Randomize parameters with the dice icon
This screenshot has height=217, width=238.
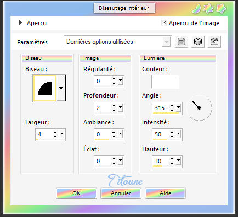pyautogui.click(x=198, y=42)
